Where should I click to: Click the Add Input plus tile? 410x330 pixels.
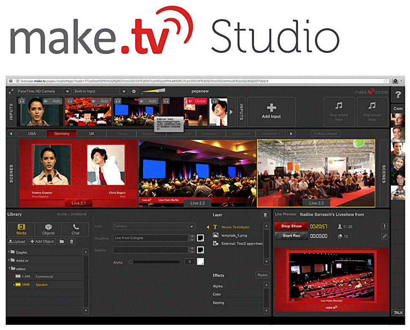coord(271,111)
